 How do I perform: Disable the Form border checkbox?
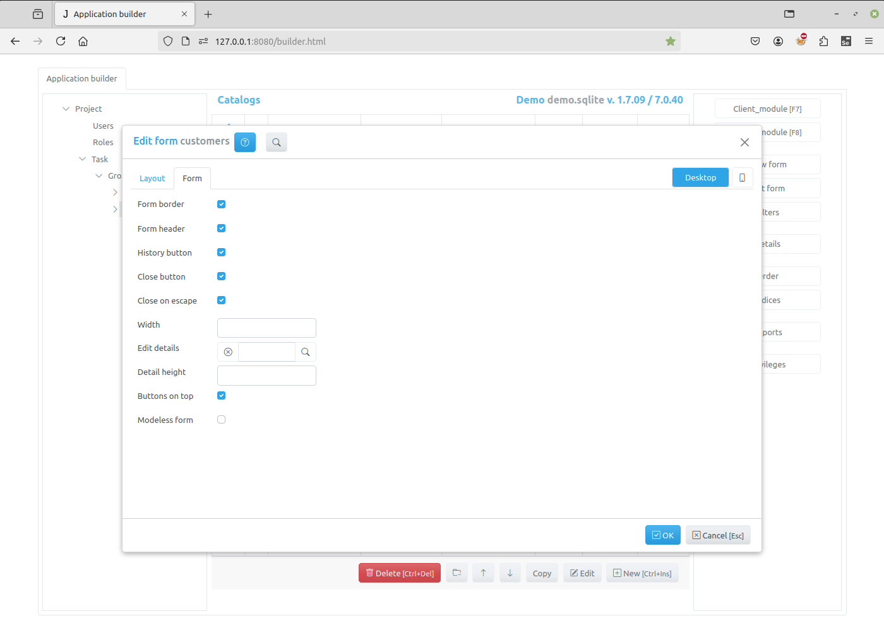coord(221,204)
